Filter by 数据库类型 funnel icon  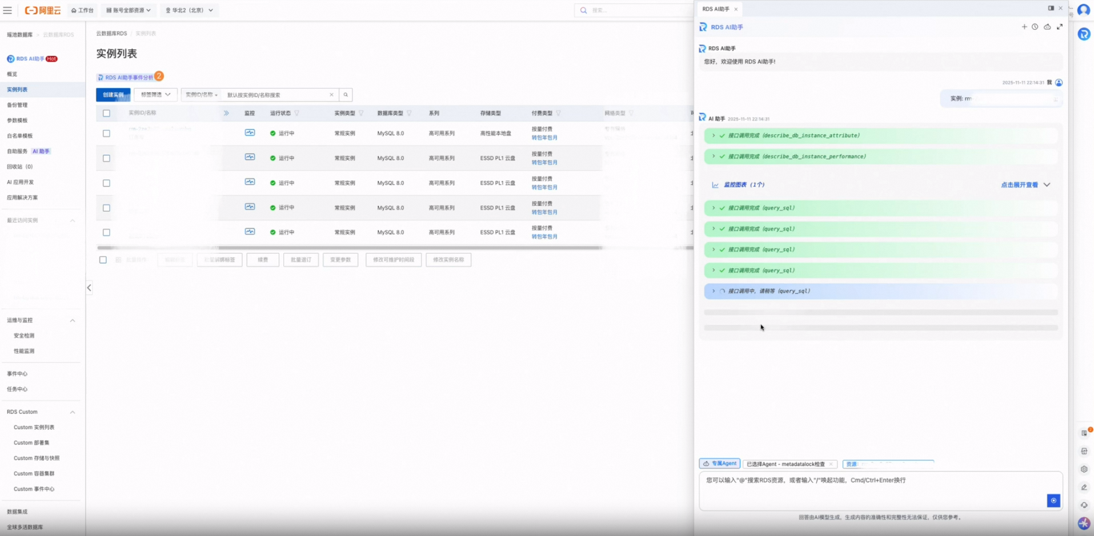(x=409, y=113)
